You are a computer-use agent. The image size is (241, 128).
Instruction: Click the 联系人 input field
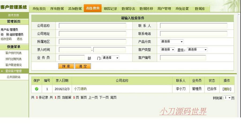tap(194, 26)
